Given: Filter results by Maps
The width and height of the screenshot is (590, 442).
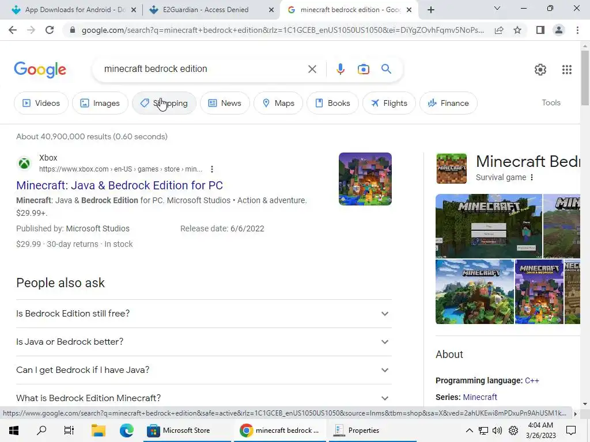Looking at the screenshot, I should point(278,103).
